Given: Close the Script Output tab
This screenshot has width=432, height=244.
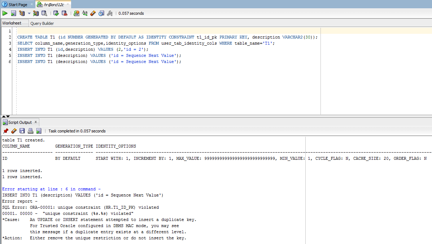Looking at the screenshot, I should 36,122.
